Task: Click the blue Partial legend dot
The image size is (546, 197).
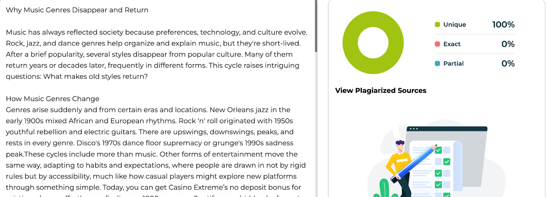Action: pyautogui.click(x=437, y=64)
